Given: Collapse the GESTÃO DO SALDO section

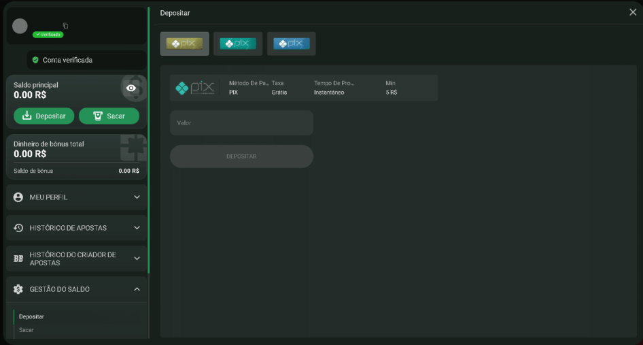Looking at the screenshot, I should (x=137, y=289).
